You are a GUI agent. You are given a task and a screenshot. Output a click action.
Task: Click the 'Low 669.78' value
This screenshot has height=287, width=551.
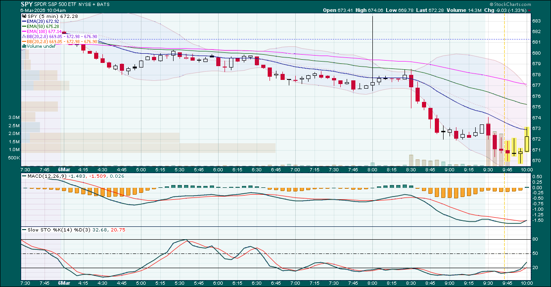[x=400, y=10]
